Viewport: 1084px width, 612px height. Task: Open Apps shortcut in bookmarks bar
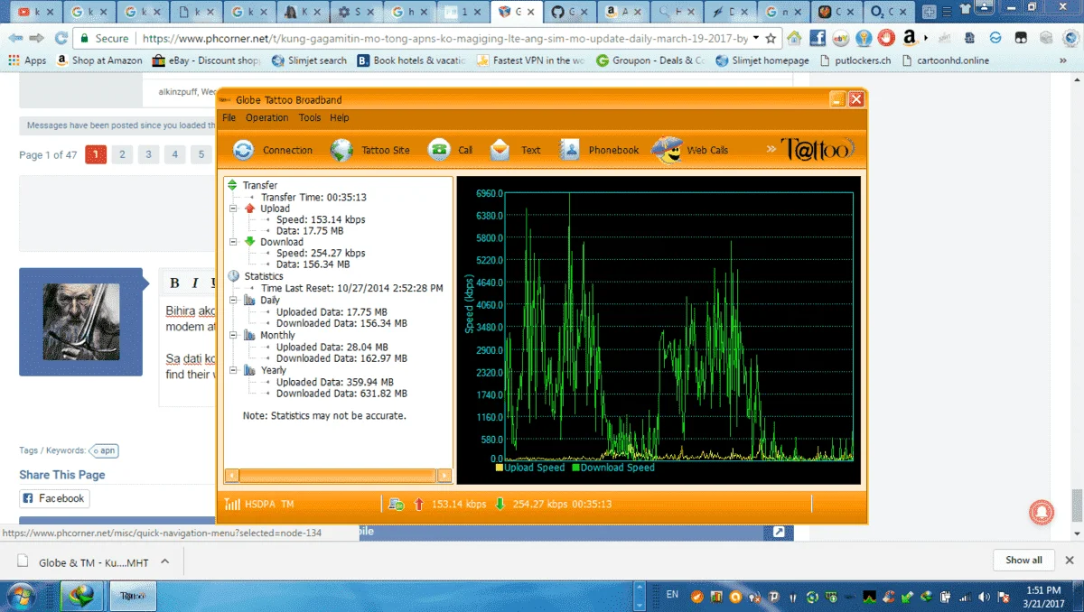tap(27, 60)
